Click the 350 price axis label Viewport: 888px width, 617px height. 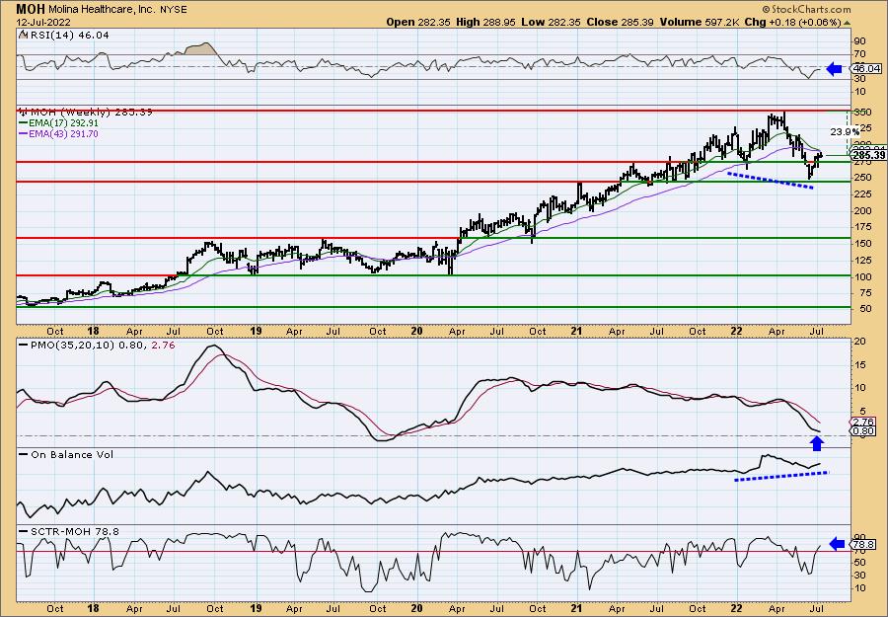point(861,113)
